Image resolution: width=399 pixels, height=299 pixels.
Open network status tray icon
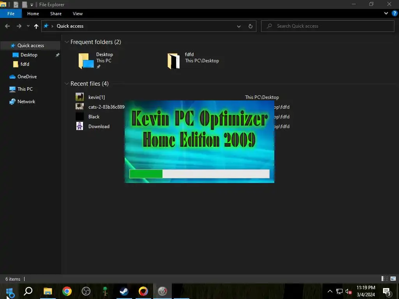[x=339, y=291]
